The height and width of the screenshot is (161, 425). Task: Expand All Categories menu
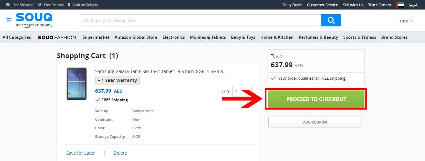[17, 37]
